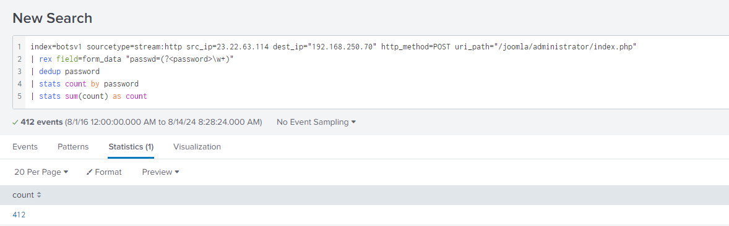
Task: Click the 412 events job status text
Action: 42,122
